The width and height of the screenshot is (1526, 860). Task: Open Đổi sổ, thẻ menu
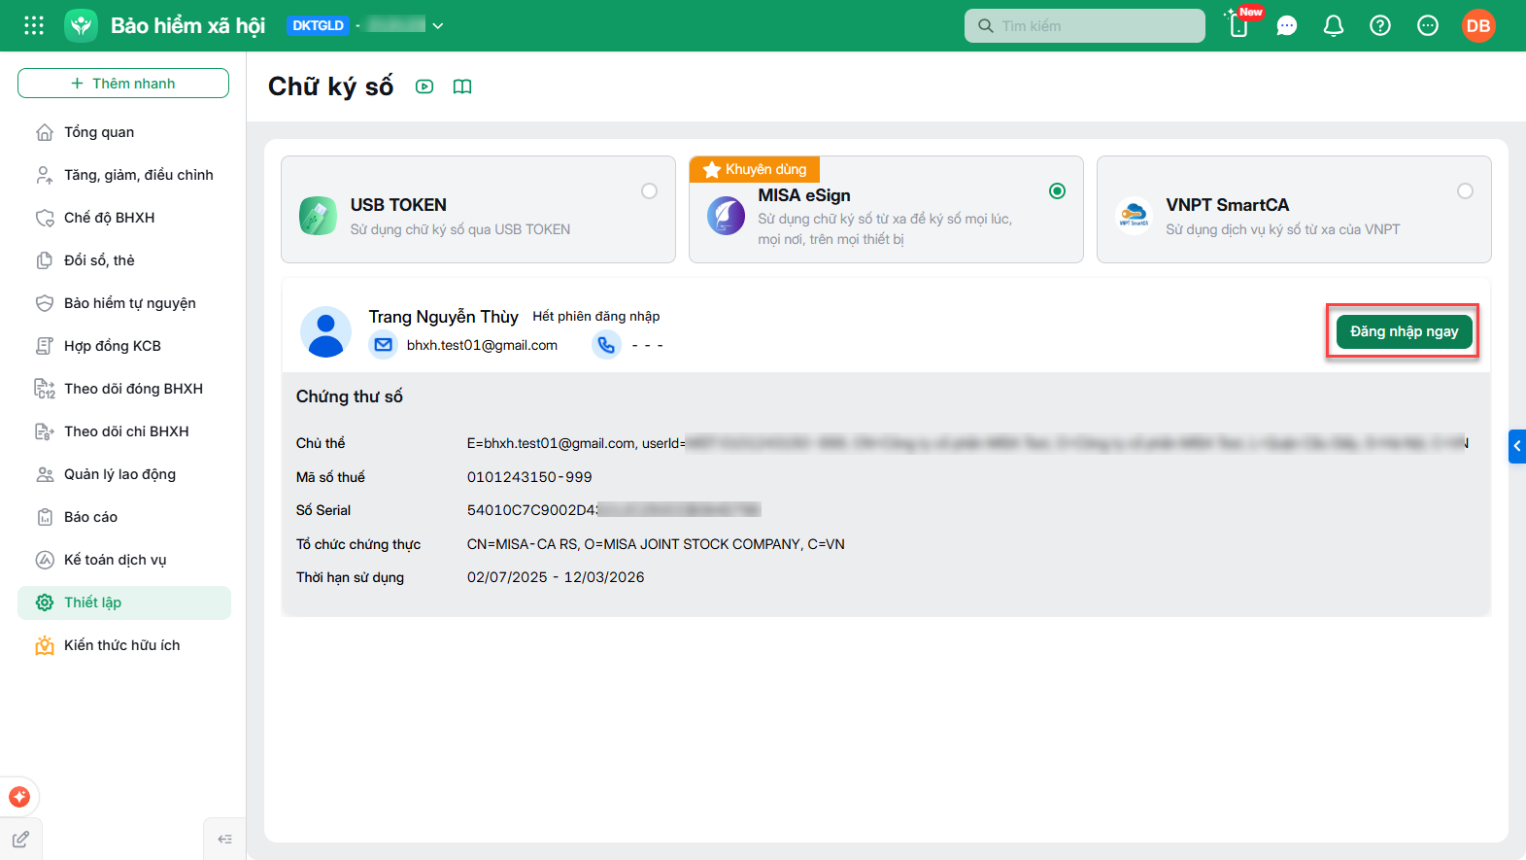pyautogui.click(x=124, y=260)
